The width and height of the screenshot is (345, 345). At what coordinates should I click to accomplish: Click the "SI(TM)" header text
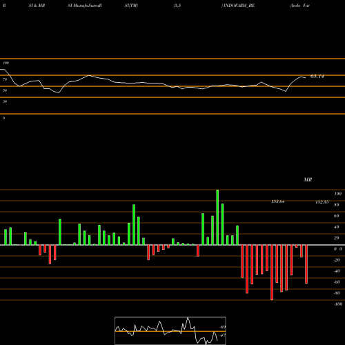click(x=131, y=6)
